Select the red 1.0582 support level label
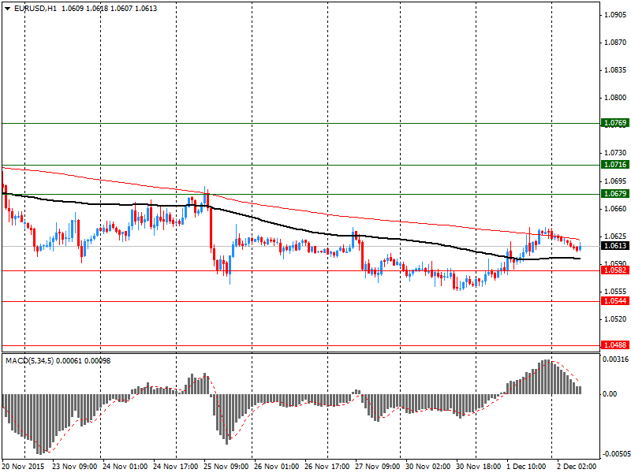The height and width of the screenshot is (473, 631). click(615, 270)
